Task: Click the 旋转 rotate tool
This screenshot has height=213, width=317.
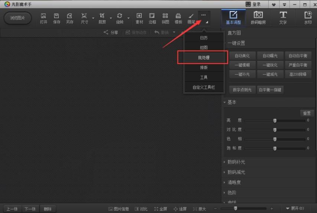Action: point(120,19)
